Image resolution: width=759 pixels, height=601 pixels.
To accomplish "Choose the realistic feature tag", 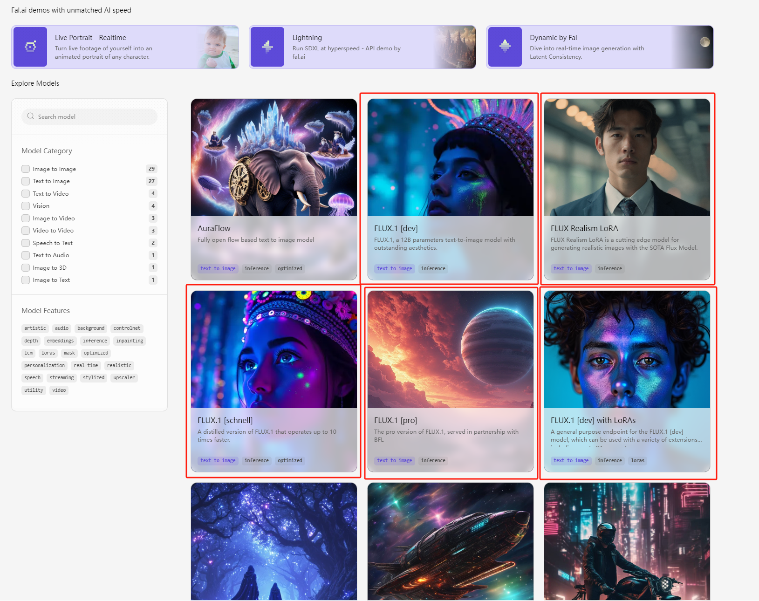I will [x=119, y=366].
